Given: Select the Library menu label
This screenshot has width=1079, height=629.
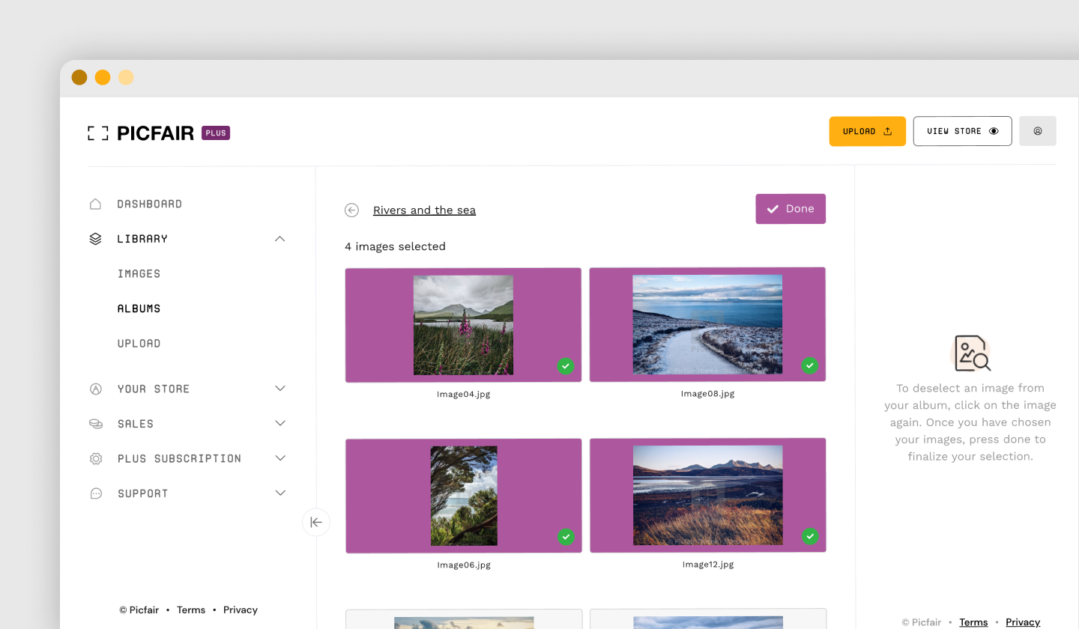Looking at the screenshot, I should click(142, 239).
